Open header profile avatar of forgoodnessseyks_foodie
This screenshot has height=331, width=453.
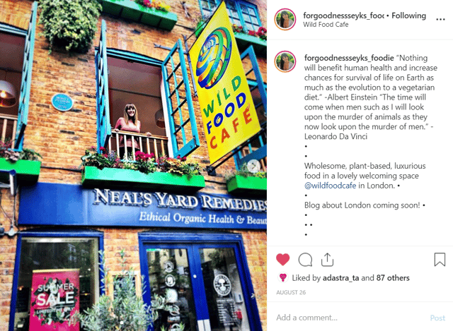[285, 19]
